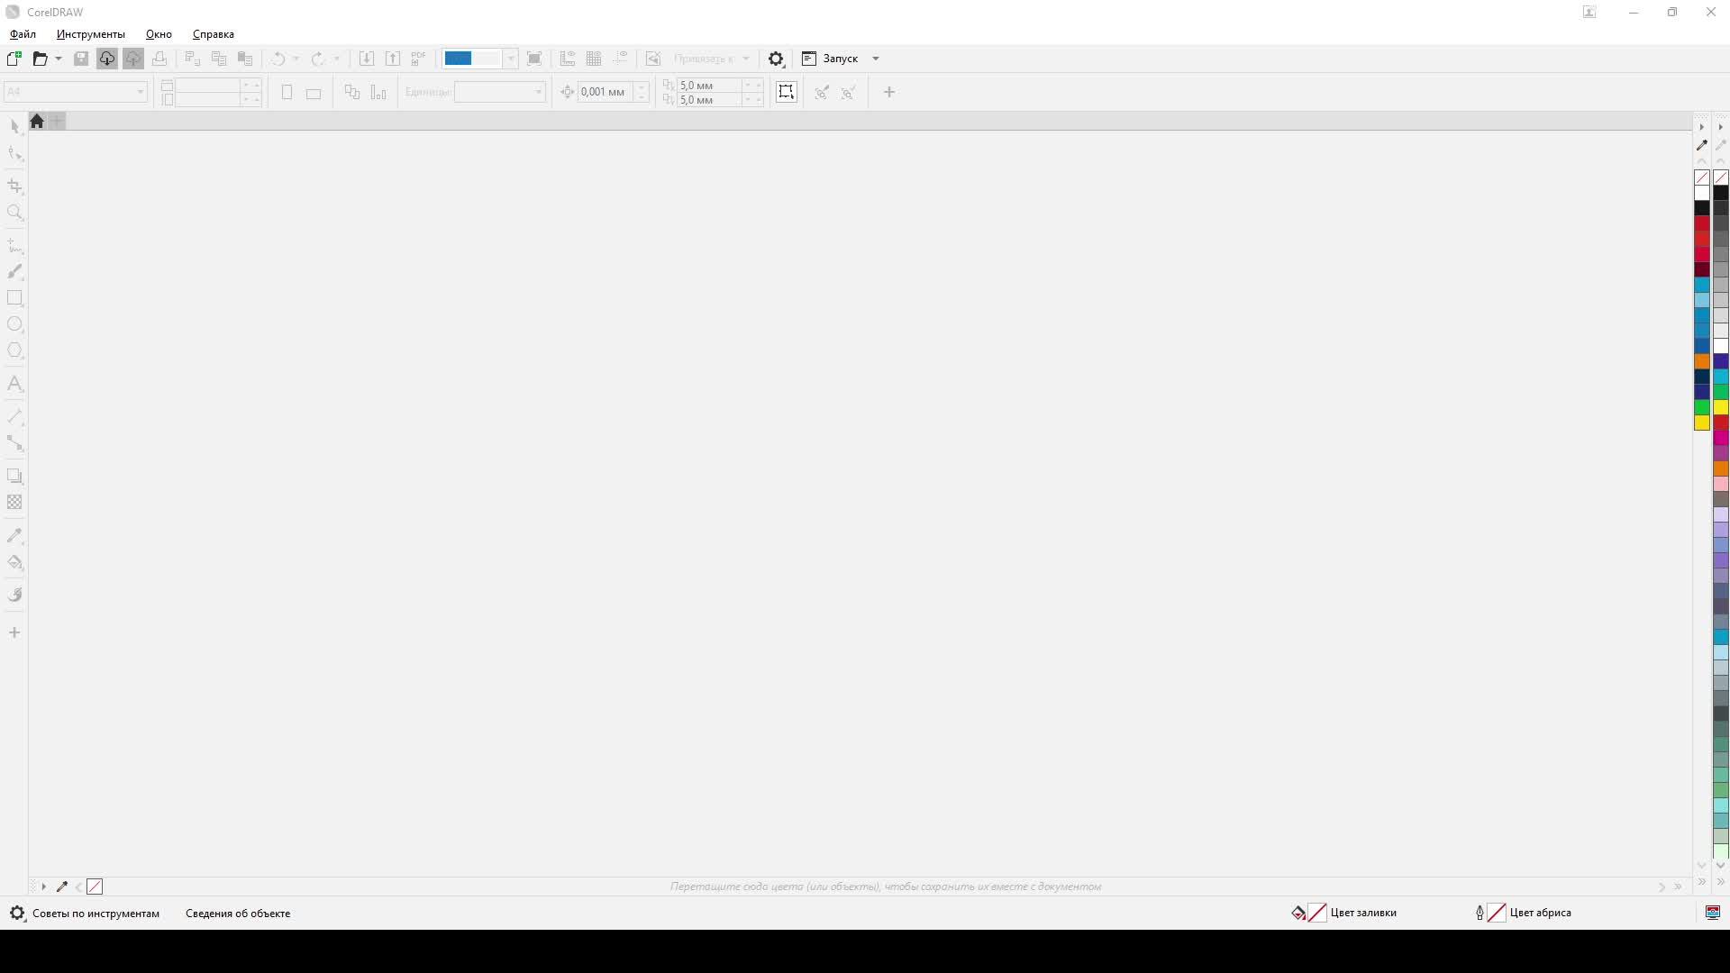Select the Text tool in toolbox
The height and width of the screenshot is (973, 1730).
coord(14,384)
